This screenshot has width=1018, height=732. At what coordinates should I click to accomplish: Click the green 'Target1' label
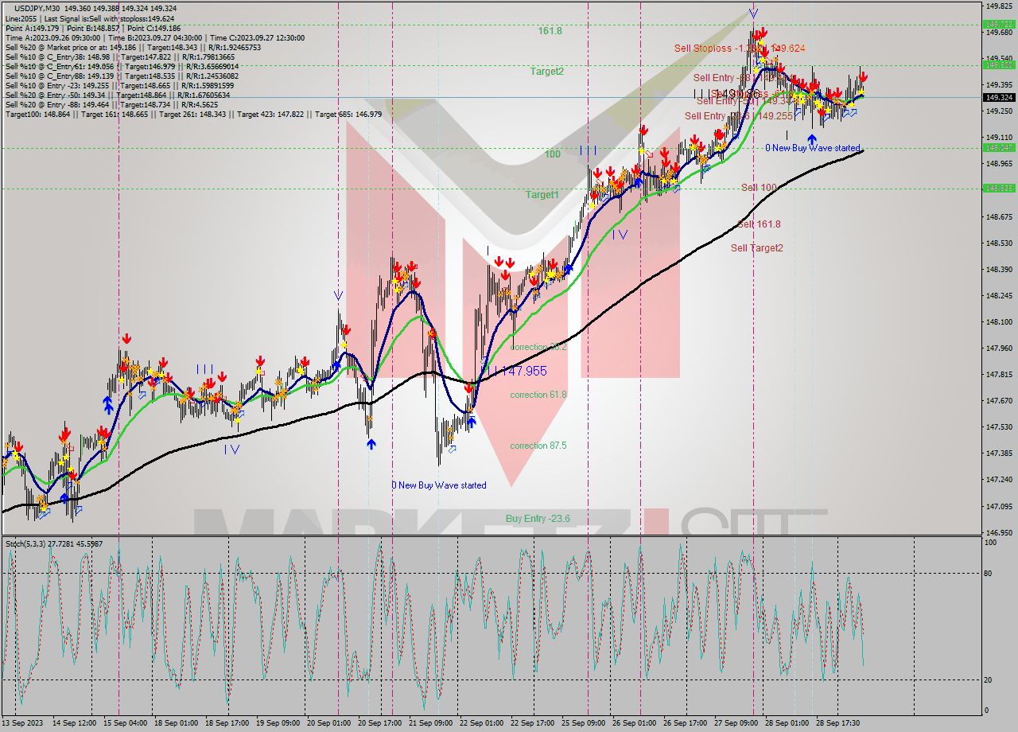click(542, 194)
